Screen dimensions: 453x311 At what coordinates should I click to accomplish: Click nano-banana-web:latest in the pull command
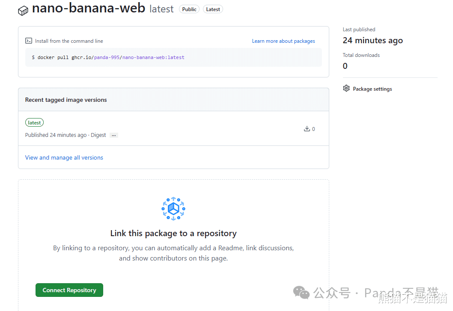153,57
